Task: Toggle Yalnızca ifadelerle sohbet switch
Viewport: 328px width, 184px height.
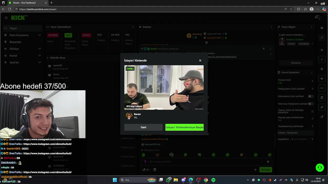Action: coord(311,104)
